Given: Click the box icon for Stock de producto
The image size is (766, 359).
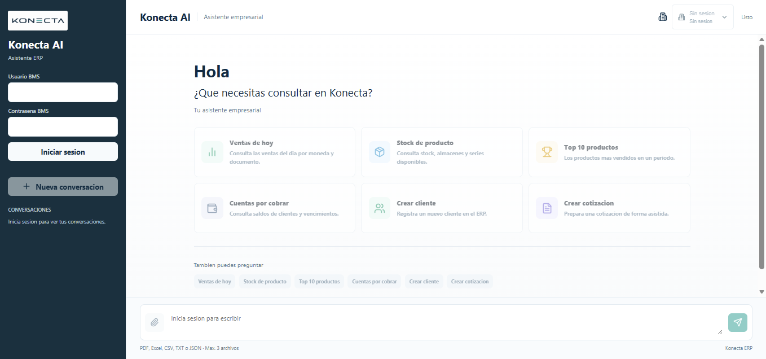Looking at the screenshot, I should 380,152.
